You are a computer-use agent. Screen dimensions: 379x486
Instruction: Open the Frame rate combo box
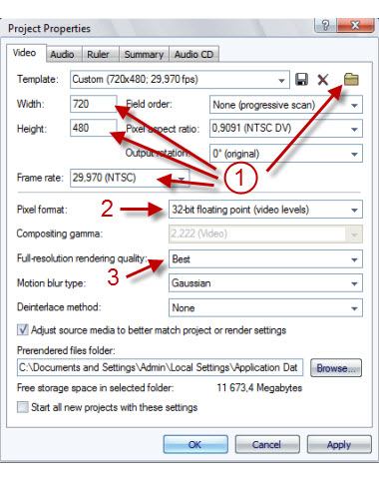(130, 178)
